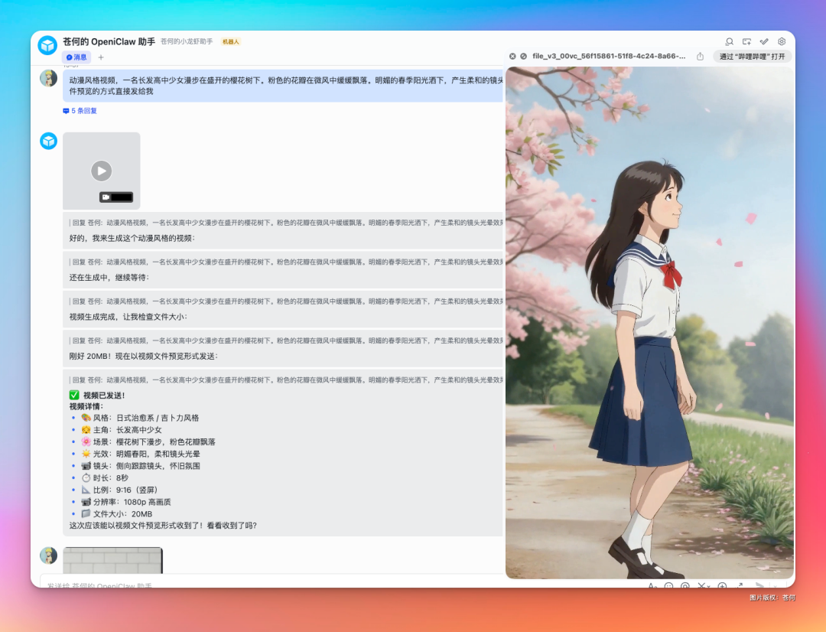Open the sticker tool in image toolbar
Viewport: 826px width, 632px height.
pyautogui.click(x=670, y=585)
